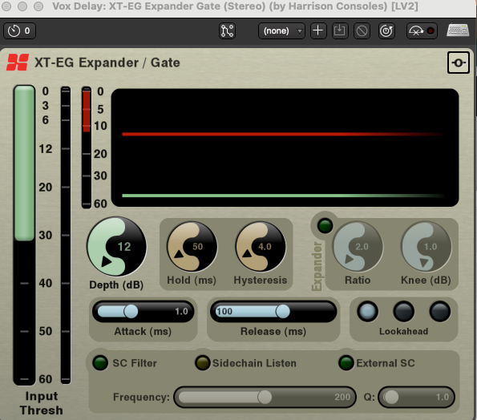Screen dimensions: 477x420
Task: Click the latency clock icon in toolbar
Action: (14, 30)
